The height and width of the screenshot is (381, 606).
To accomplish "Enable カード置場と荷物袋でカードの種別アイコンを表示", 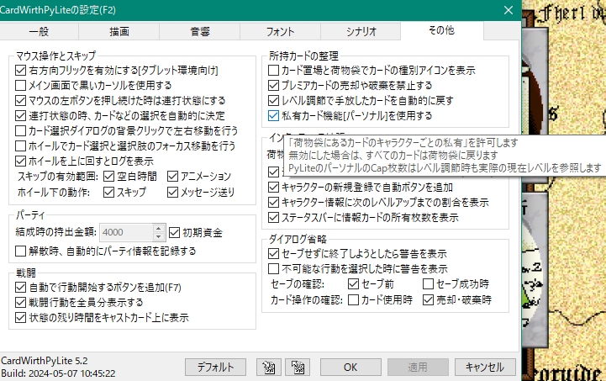I will tap(273, 70).
